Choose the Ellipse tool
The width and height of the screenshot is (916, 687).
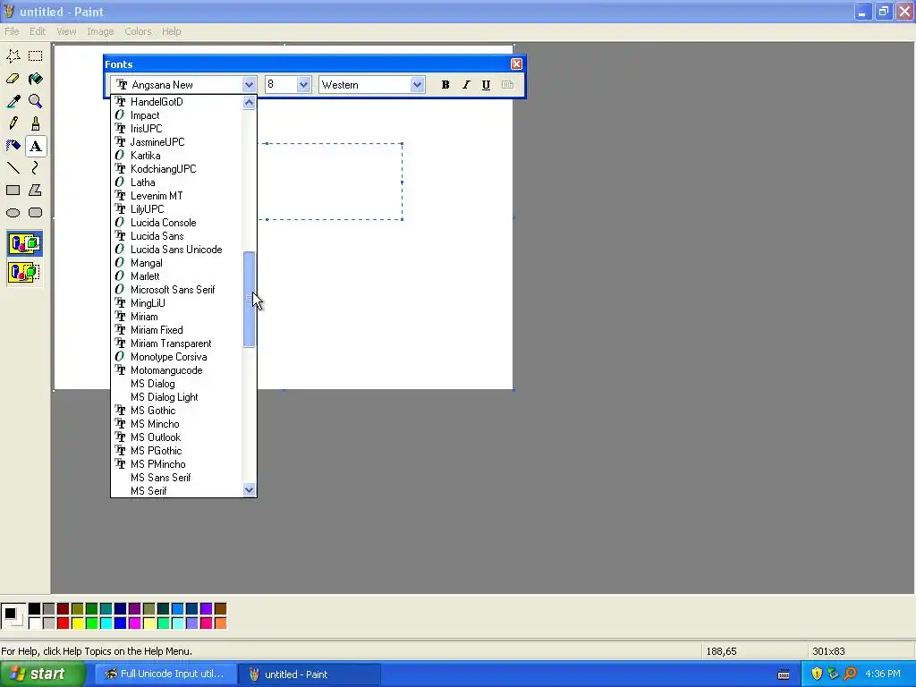(13, 213)
